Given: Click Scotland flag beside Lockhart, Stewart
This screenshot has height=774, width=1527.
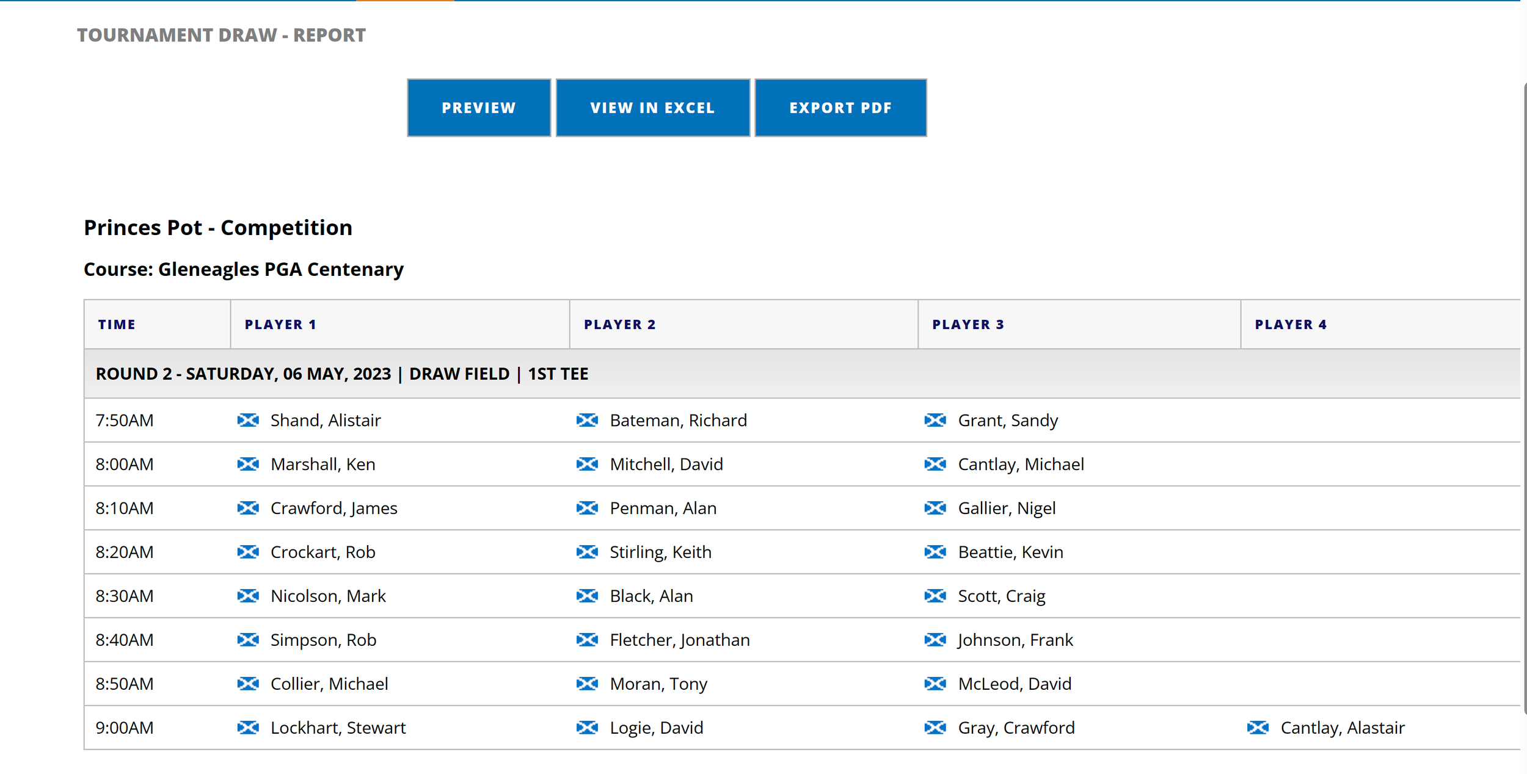Looking at the screenshot, I should coord(248,728).
